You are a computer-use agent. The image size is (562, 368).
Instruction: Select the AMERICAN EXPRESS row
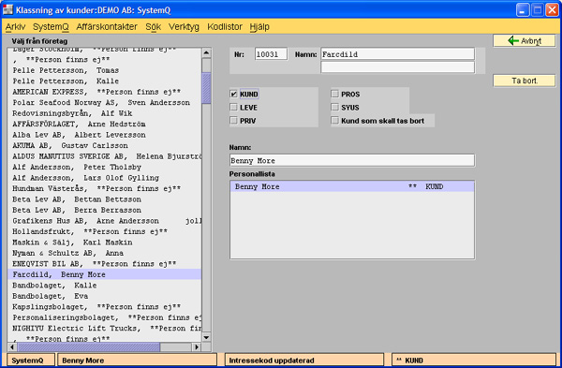coord(105,92)
